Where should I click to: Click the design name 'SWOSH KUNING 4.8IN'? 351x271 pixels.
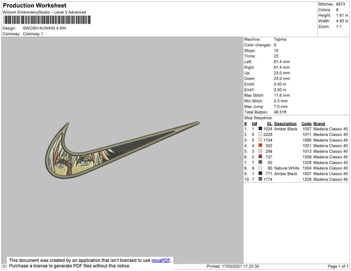44,28
